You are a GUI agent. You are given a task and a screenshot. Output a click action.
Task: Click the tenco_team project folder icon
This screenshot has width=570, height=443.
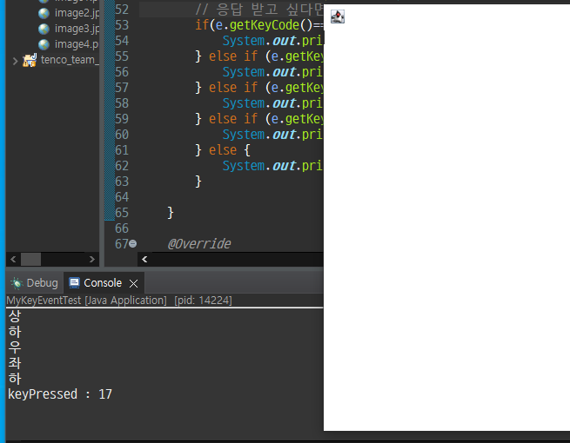coord(30,60)
